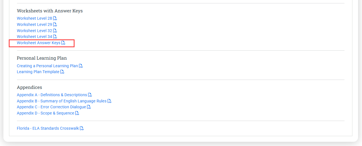
Task: Open the Learning Plan Template link
Action: pyautogui.click(x=38, y=72)
